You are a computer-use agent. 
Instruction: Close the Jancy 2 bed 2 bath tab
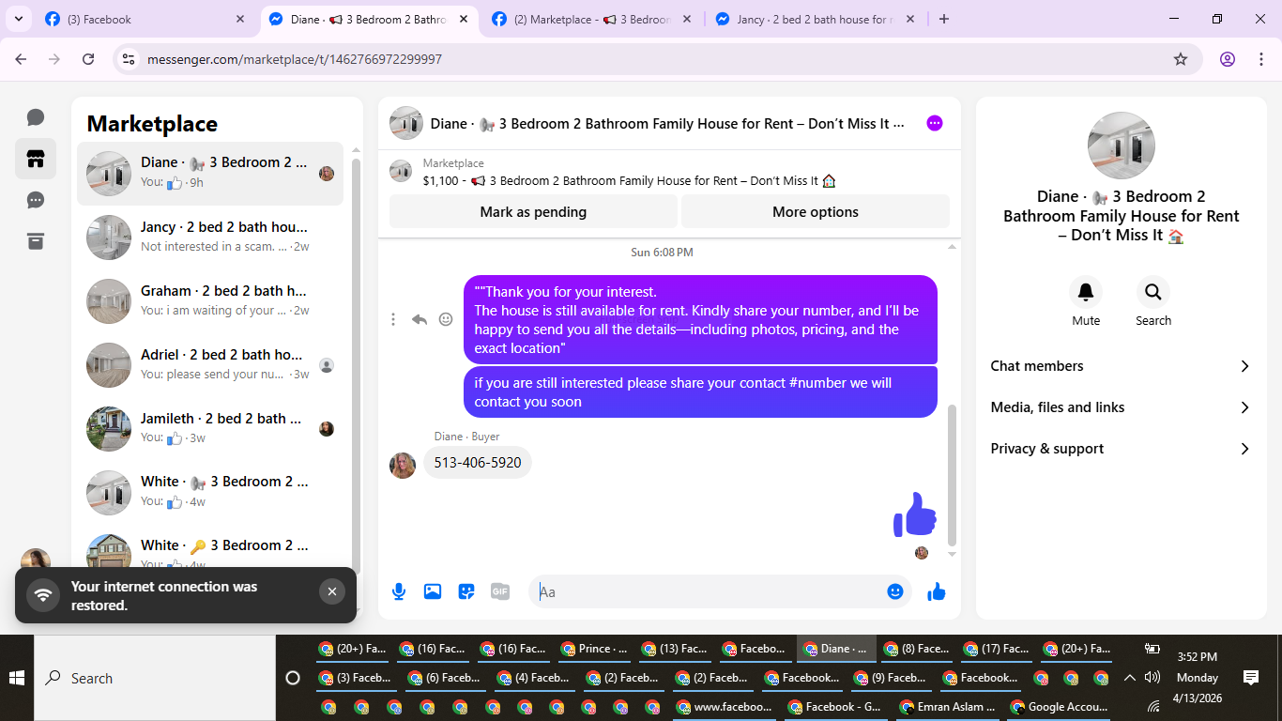(x=910, y=19)
